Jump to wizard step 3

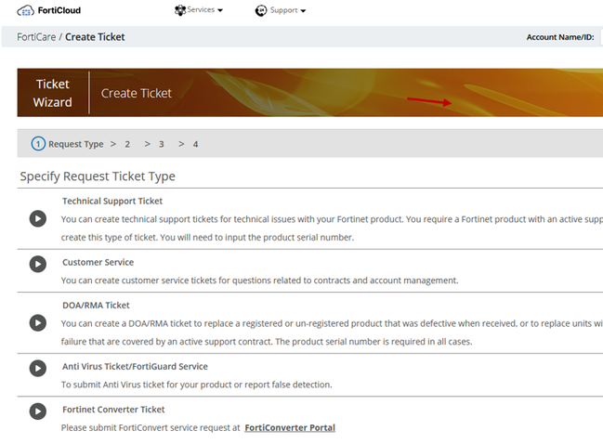pyautogui.click(x=161, y=144)
